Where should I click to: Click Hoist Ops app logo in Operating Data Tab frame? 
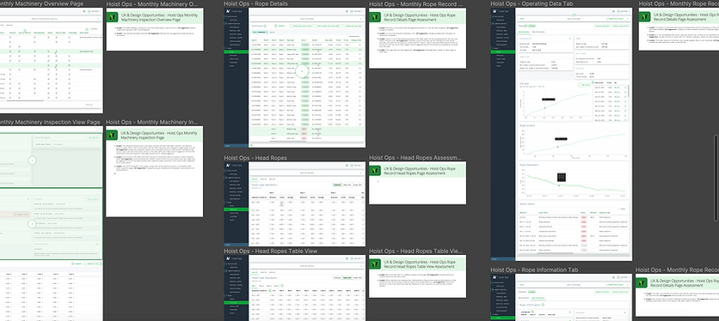tap(495, 11)
